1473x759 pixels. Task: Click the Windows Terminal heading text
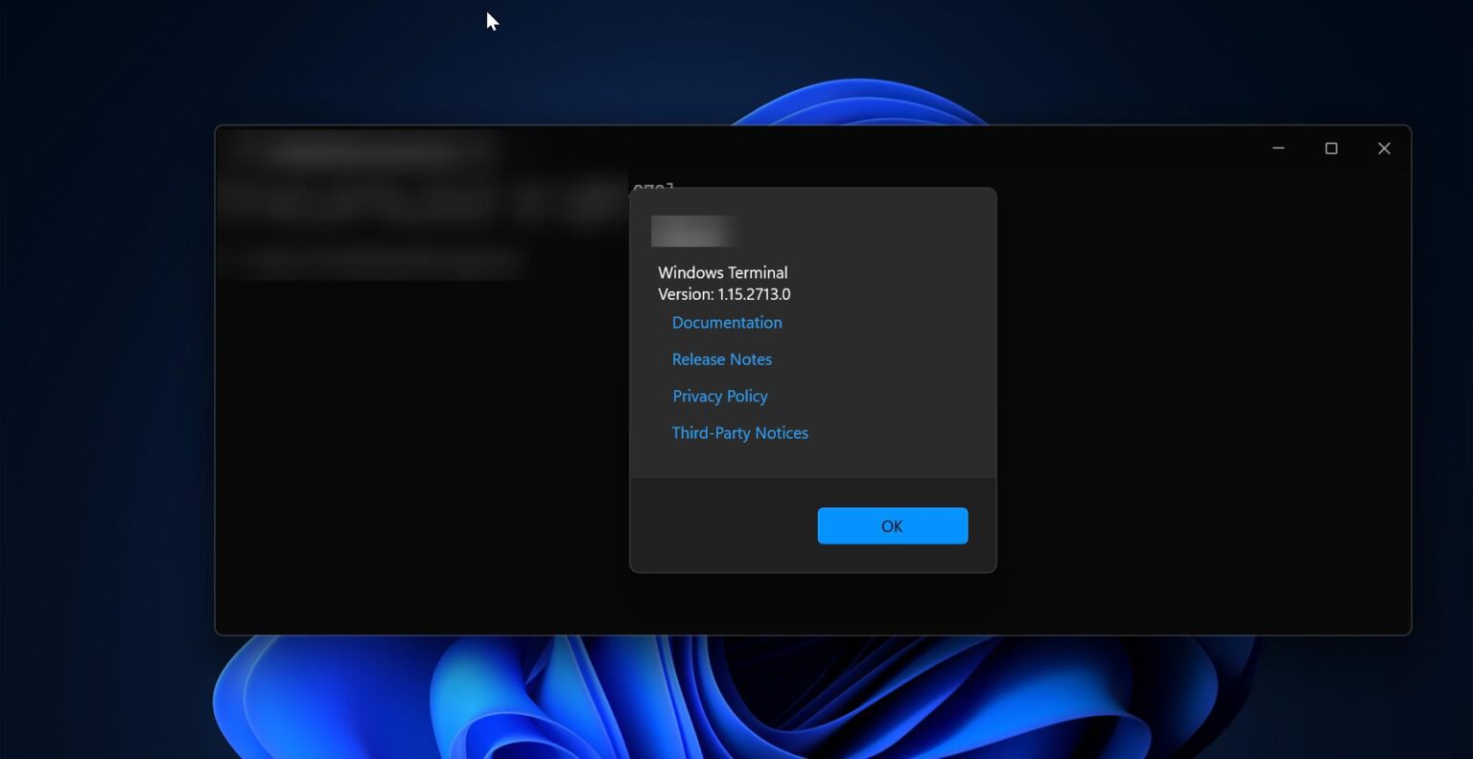(x=723, y=272)
